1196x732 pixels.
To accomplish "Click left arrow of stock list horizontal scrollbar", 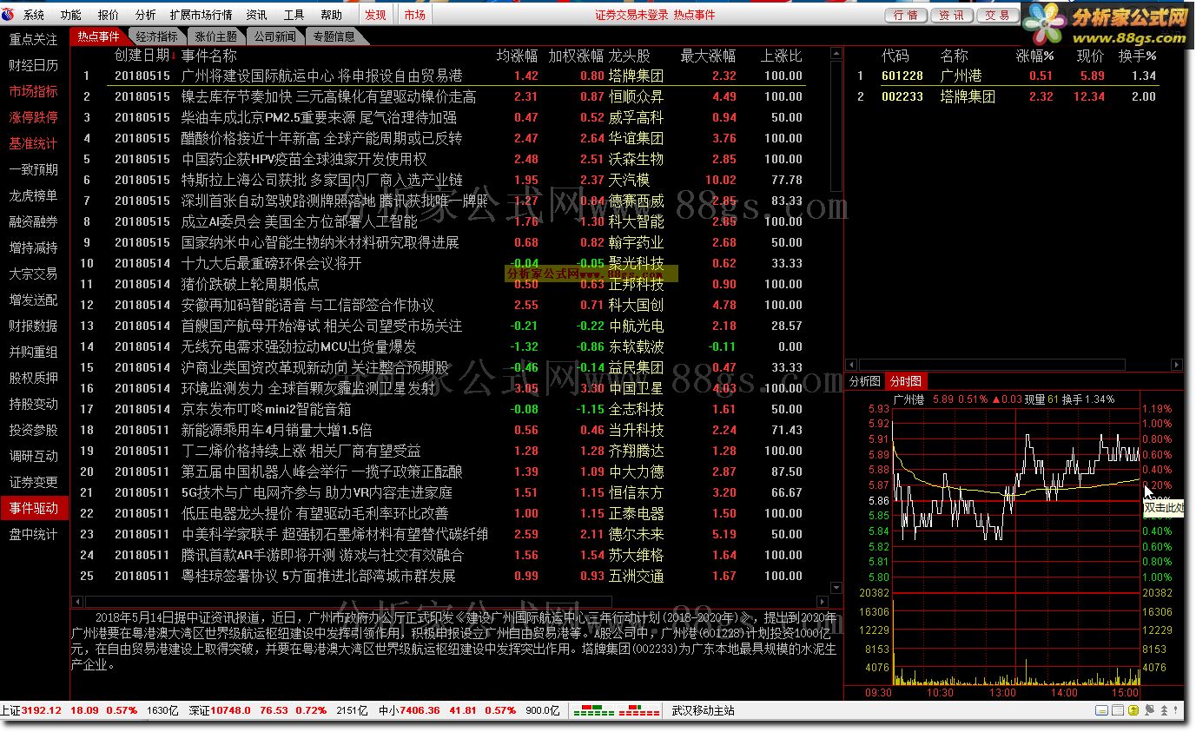I will tap(851, 365).
